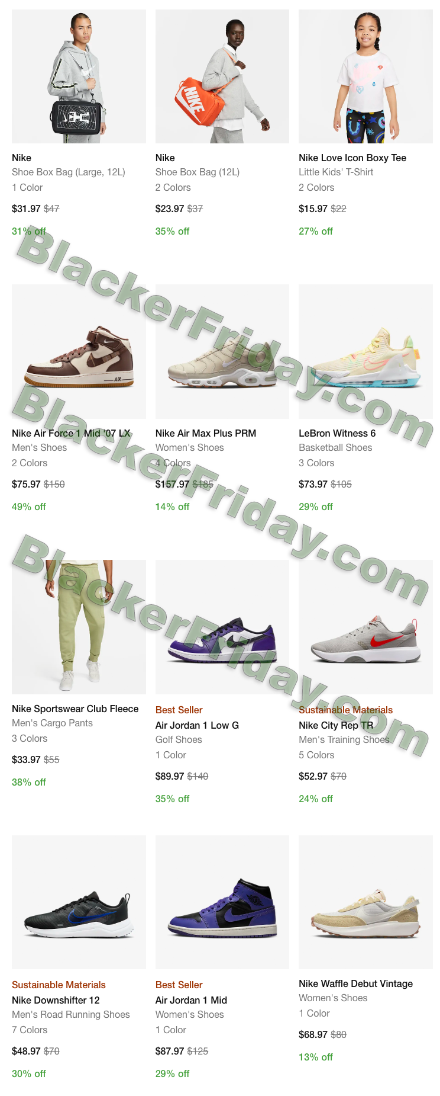The height and width of the screenshot is (1096, 440).
Task: Open the green Club Fleece cargo pants image
Action: tap(79, 627)
